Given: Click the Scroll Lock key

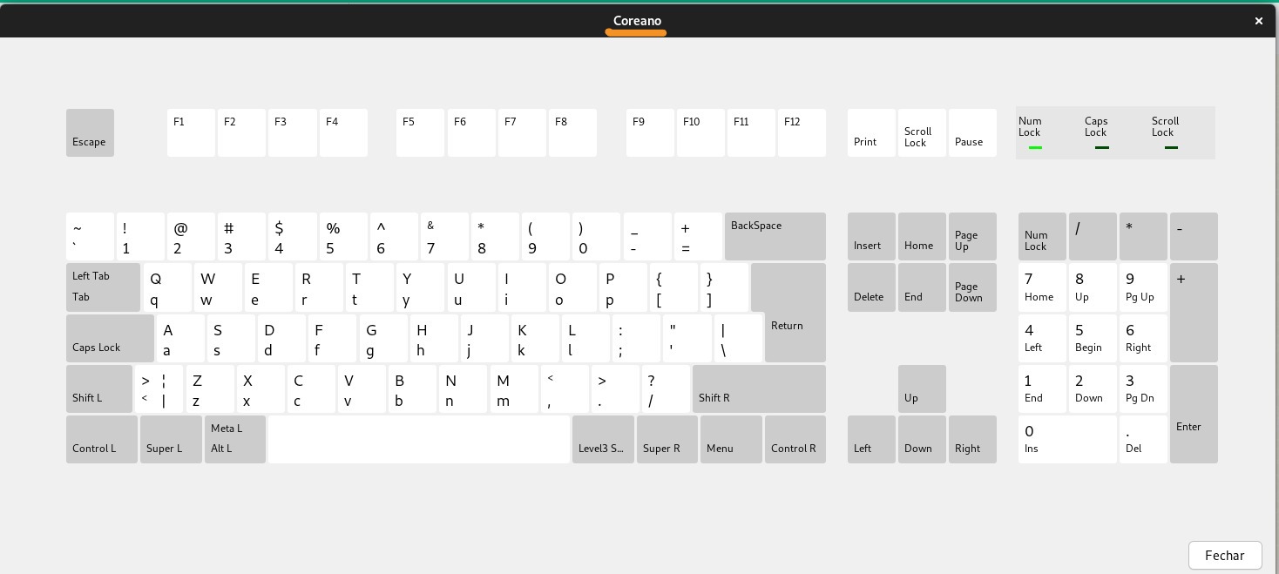Looking at the screenshot, I should click(x=922, y=132).
